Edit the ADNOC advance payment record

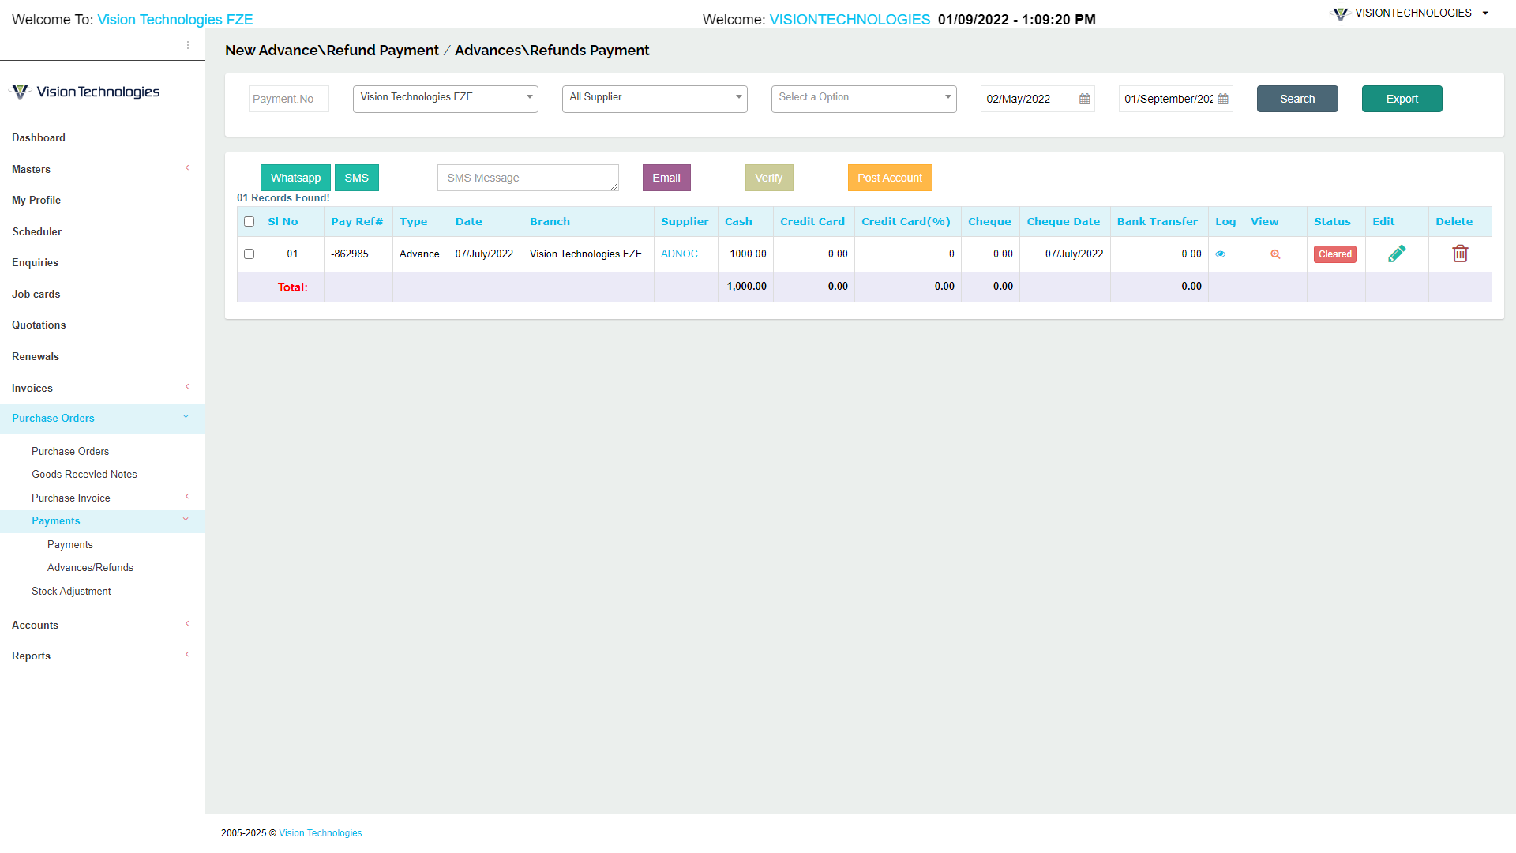(1396, 254)
